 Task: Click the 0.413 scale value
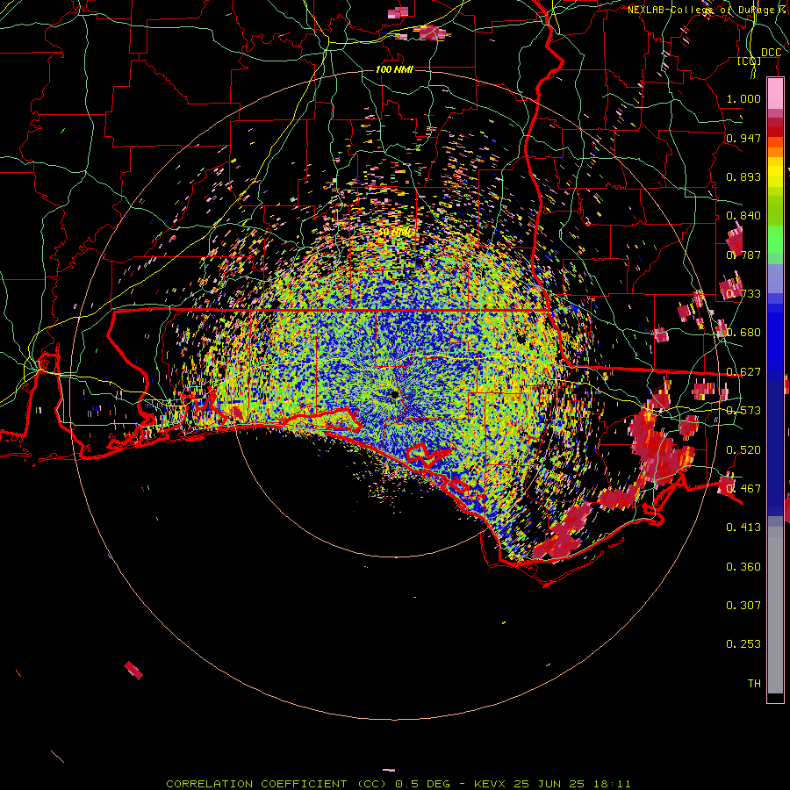[743, 528]
